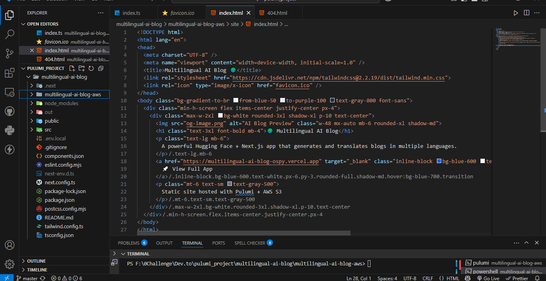This screenshot has width=546, height=281.
Task: Open the Source Control view
Action: click(x=10, y=53)
